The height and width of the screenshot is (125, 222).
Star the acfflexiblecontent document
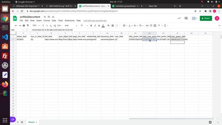(45, 17)
